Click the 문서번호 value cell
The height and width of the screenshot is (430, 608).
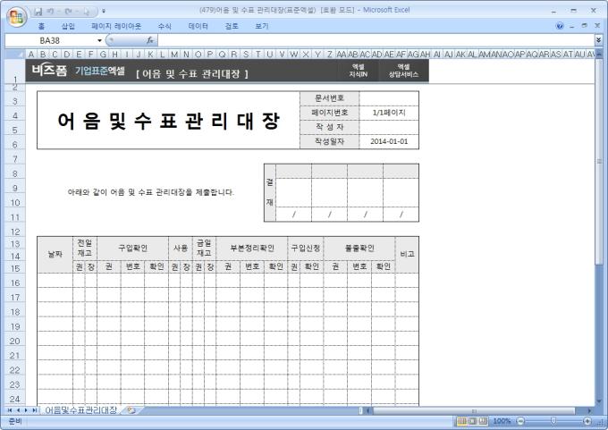[389, 98]
